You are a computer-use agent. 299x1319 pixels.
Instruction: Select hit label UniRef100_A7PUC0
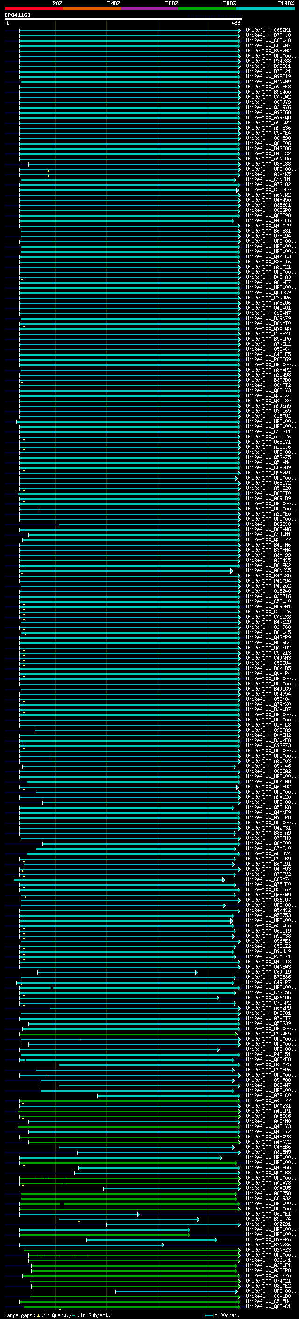(x=268, y=1095)
